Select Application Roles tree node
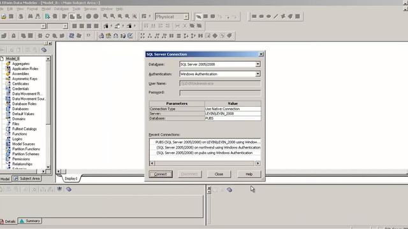 (25, 69)
